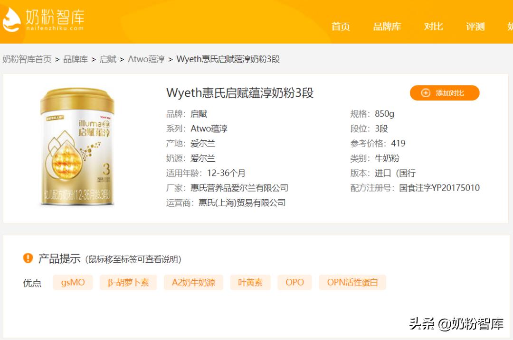Open the 奶粉智库首页 breadcrumb link
Image resolution: width=513 pixels, height=340 pixels.
tap(26, 60)
